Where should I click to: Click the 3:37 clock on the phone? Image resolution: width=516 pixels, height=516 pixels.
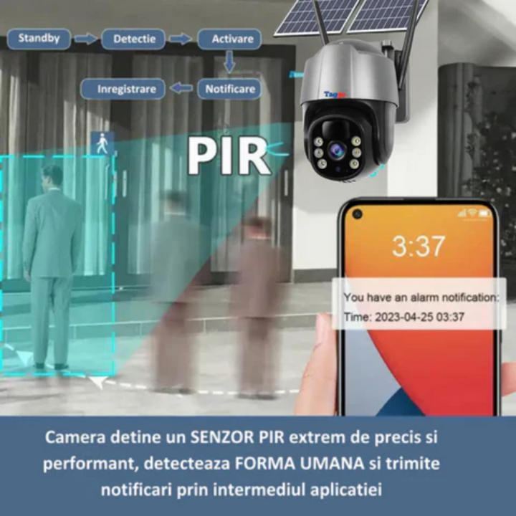pyautogui.click(x=419, y=246)
